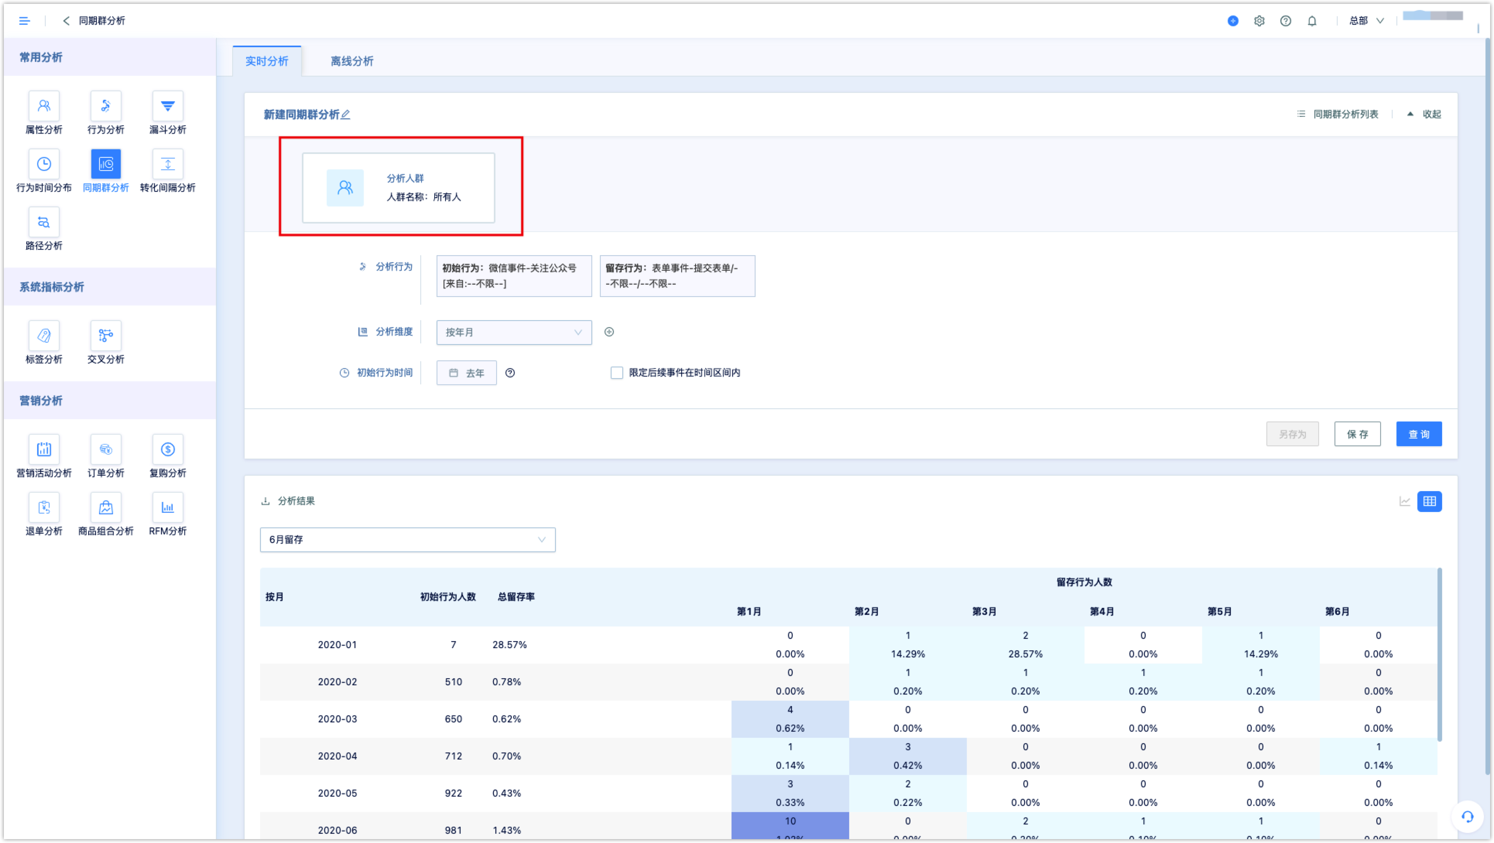Click 第6月 column header
Image resolution: width=1494 pixels, height=843 pixels.
coord(1337,611)
